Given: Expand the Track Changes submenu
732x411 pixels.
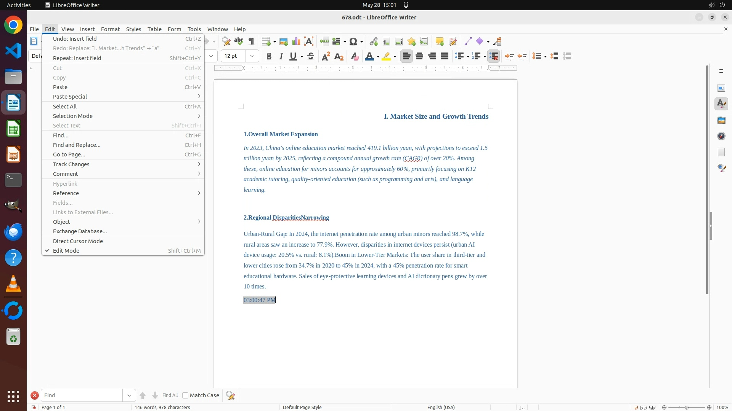Looking at the screenshot, I should coord(71,164).
